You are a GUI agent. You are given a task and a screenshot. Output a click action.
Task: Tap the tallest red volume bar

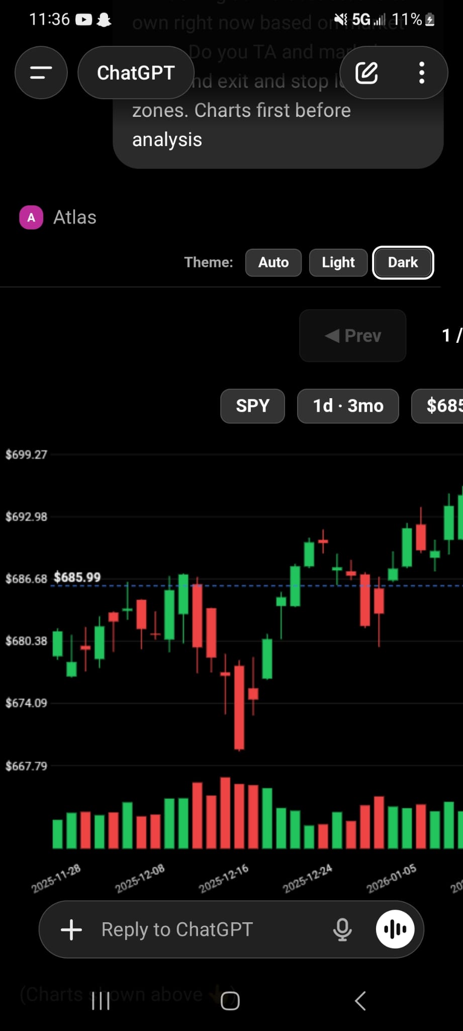[225, 813]
